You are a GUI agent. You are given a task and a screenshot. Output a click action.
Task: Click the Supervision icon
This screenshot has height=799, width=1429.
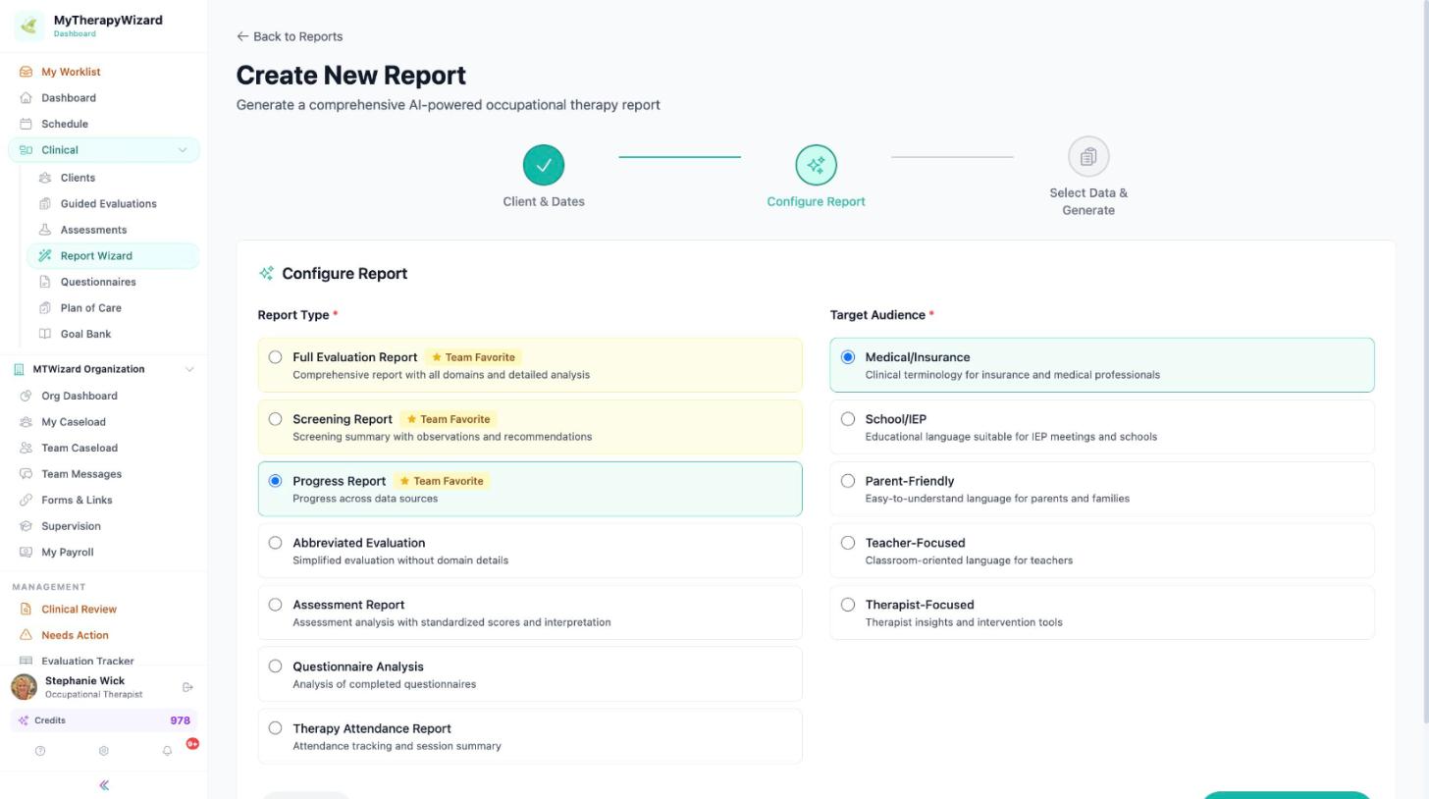[26, 526]
